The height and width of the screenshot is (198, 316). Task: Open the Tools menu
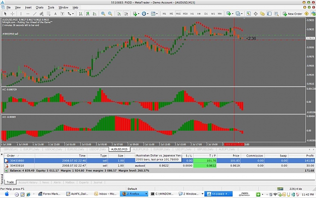tap(51, 8)
